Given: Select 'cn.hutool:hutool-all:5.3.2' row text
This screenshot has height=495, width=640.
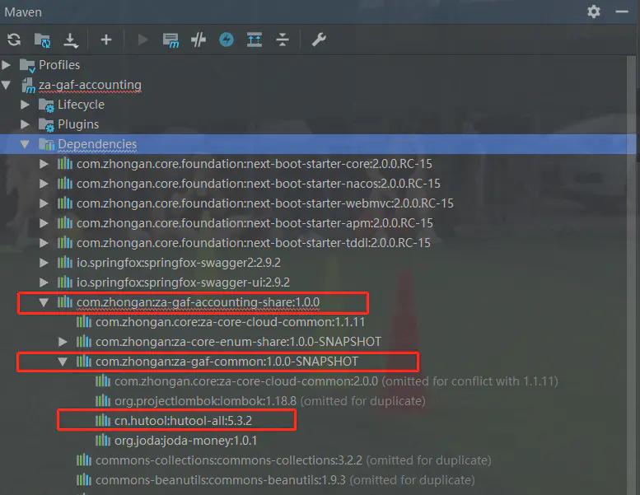Looking at the screenshot, I should (x=183, y=421).
